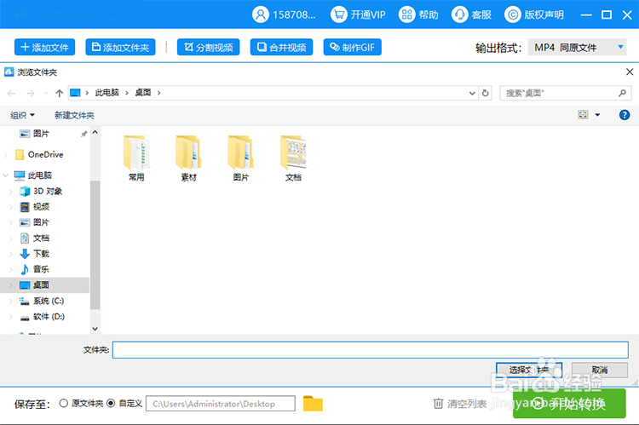Click 新建文件夹 button
Image resolution: width=639 pixels, height=425 pixels.
coord(75,115)
